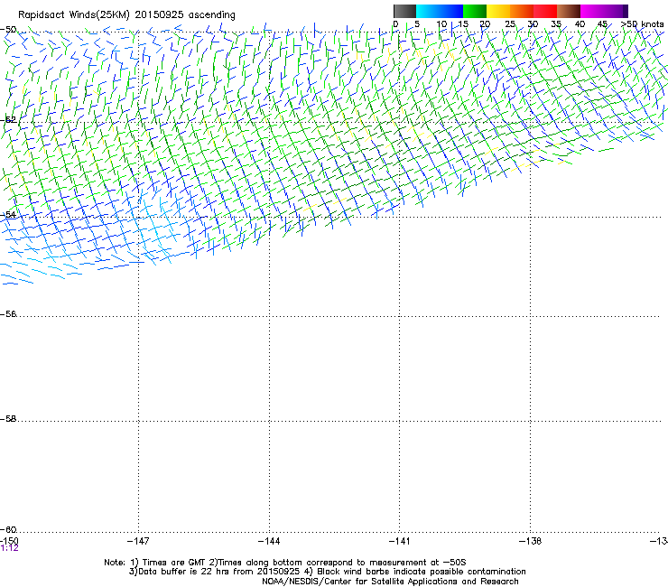
Task: Click the '-54' latitude axis label
Action: tap(8, 214)
